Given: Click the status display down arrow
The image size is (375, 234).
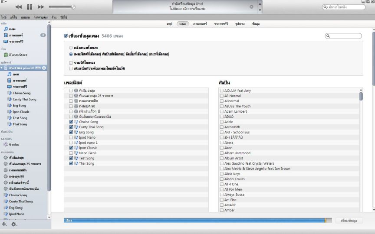Looking at the screenshot, I should (x=260, y=10).
